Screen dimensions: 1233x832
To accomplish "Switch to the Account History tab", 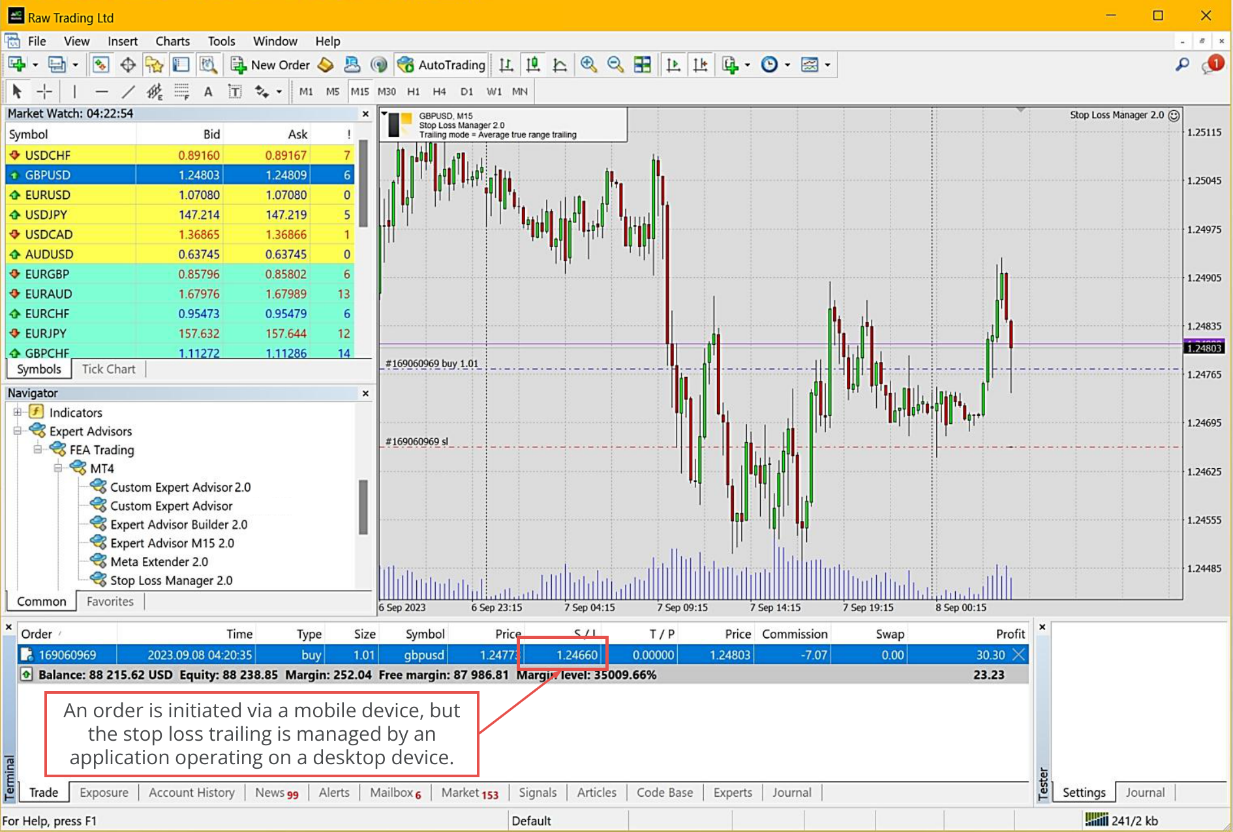I will 191,792.
